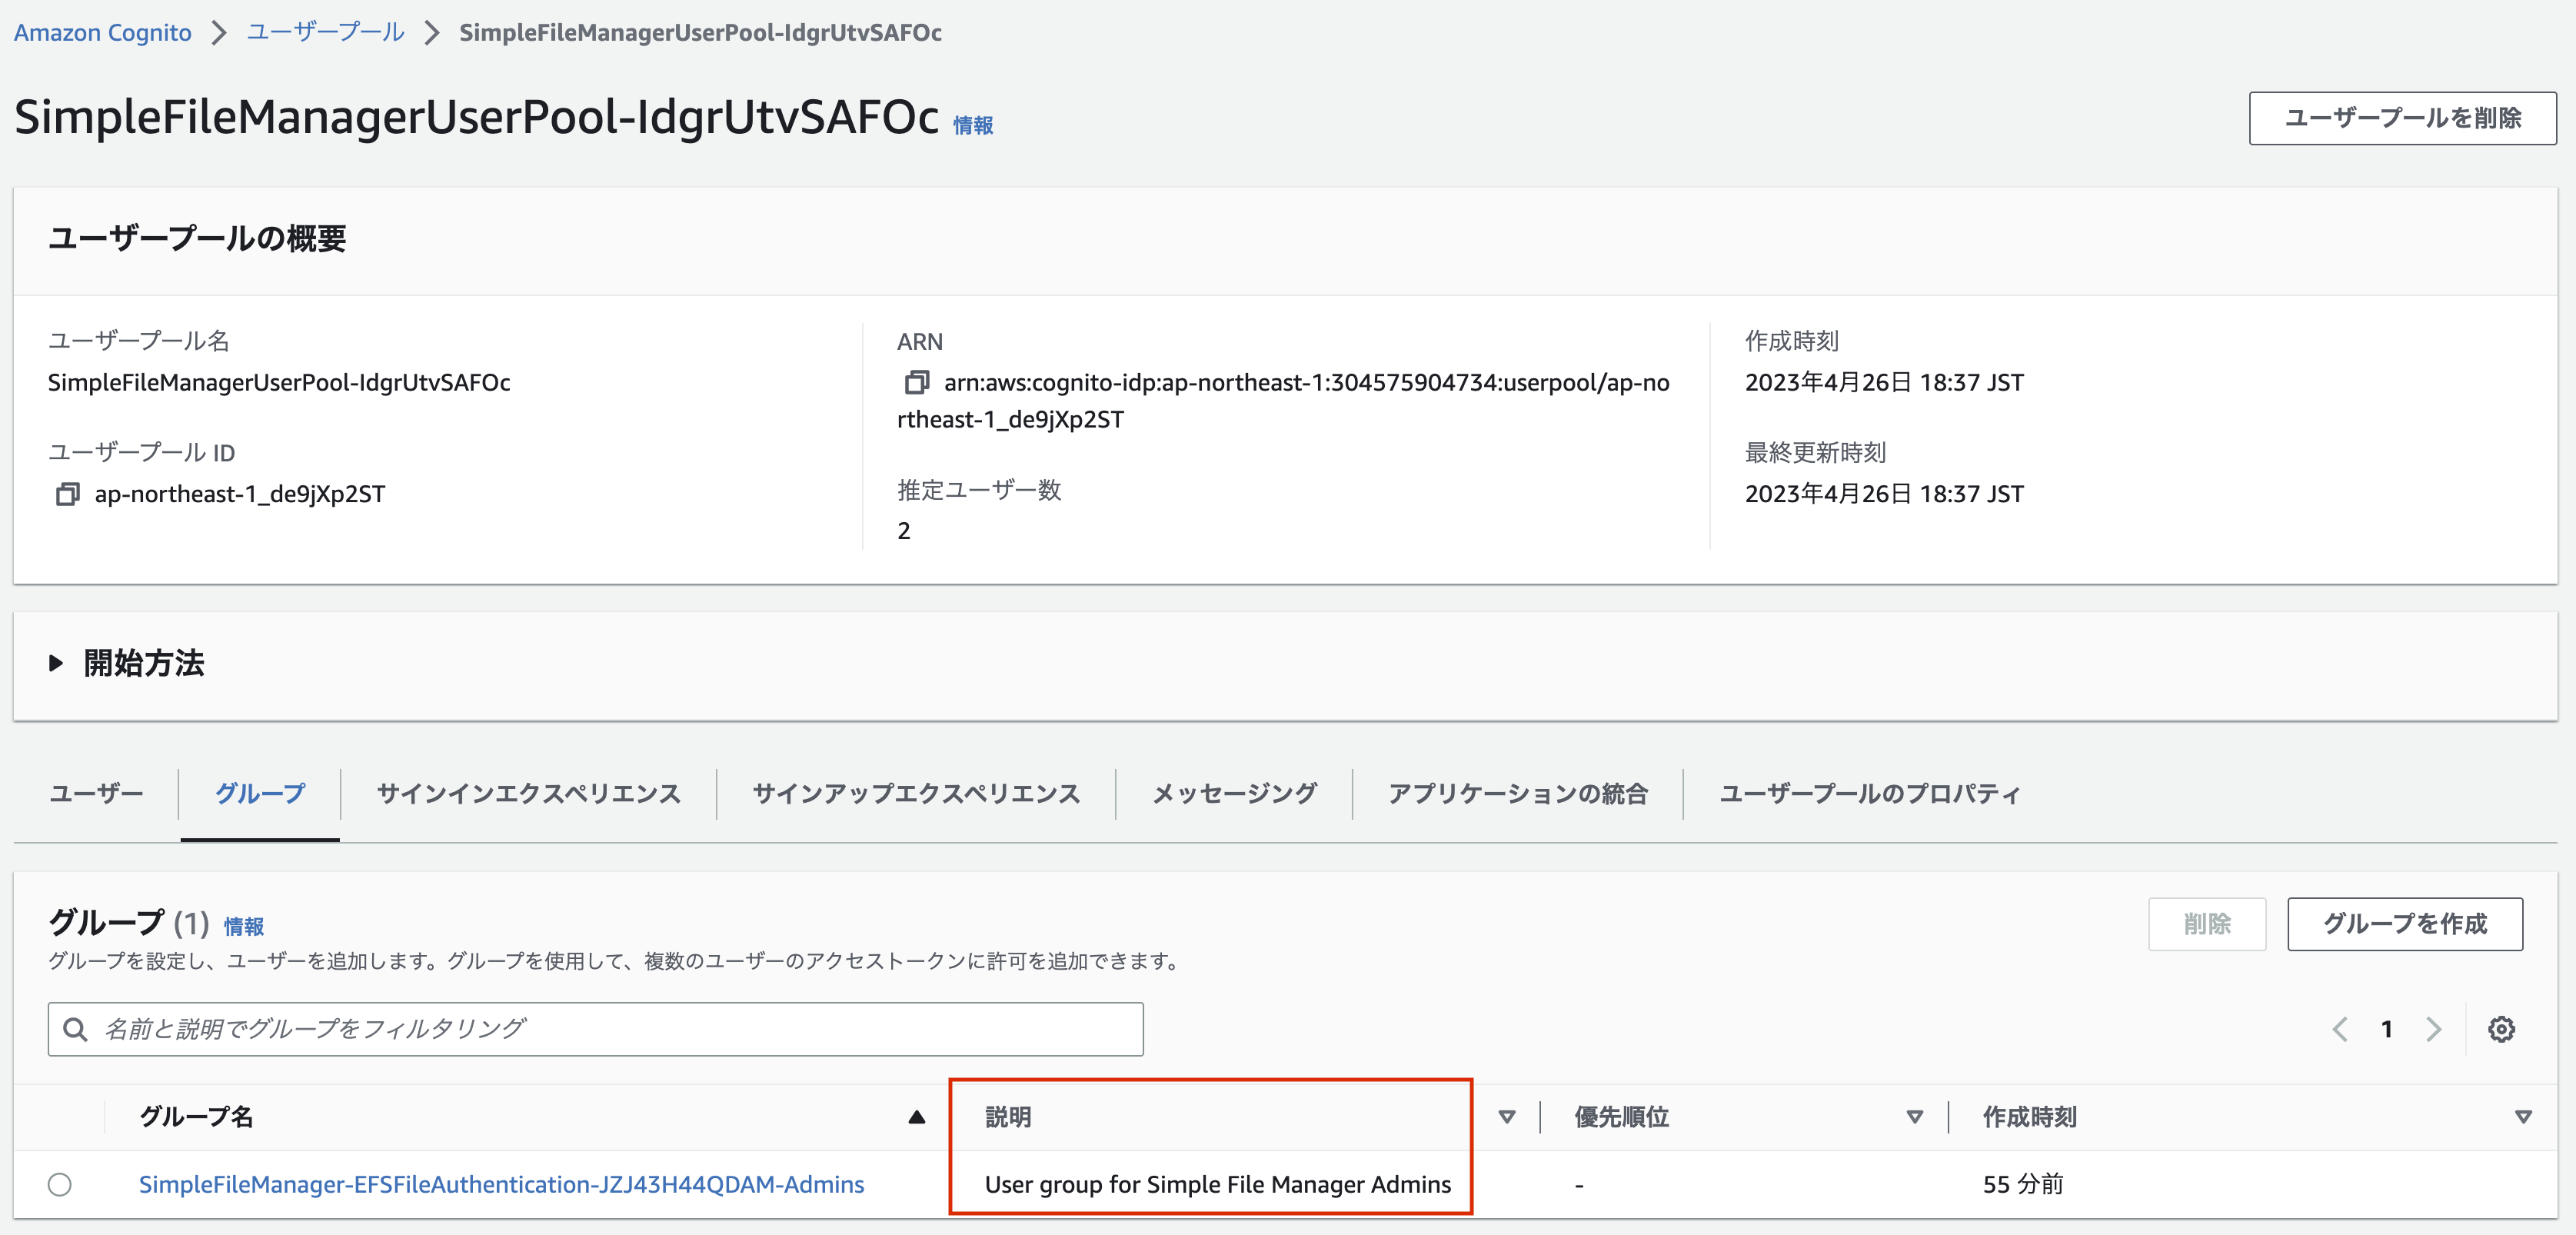Select the グループ tab
The image size is (2576, 1235).
pyautogui.click(x=260, y=794)
